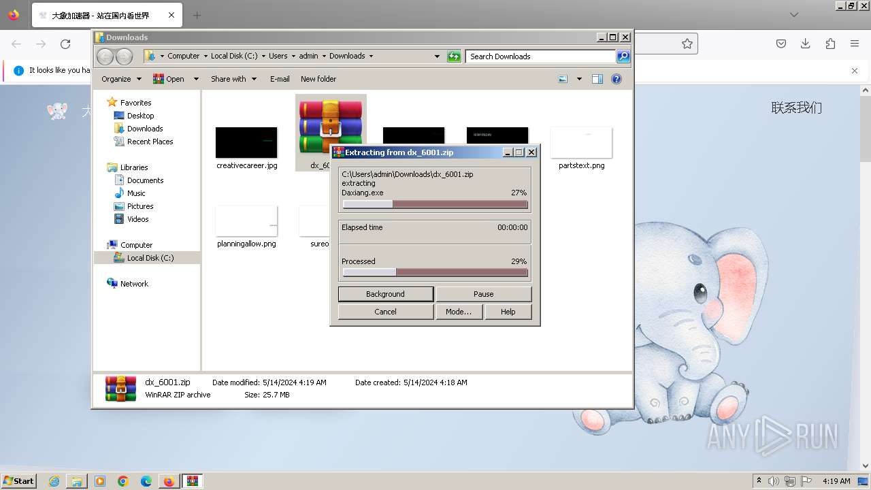Click the green refresh button in address bar
Screen dimensions: 871x490
click(454, 56)
